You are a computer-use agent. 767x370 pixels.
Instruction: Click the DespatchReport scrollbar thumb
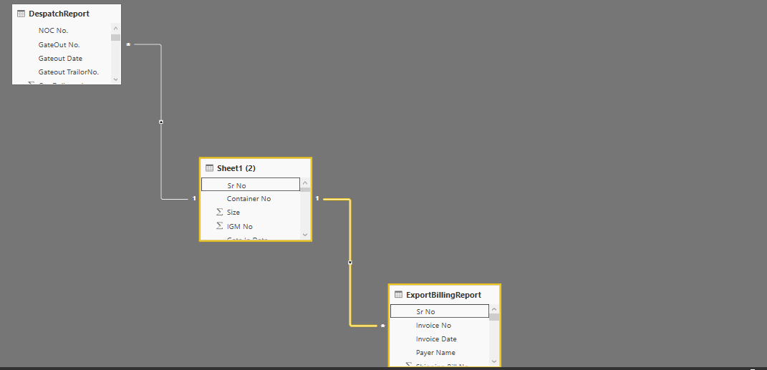(115, 37)
